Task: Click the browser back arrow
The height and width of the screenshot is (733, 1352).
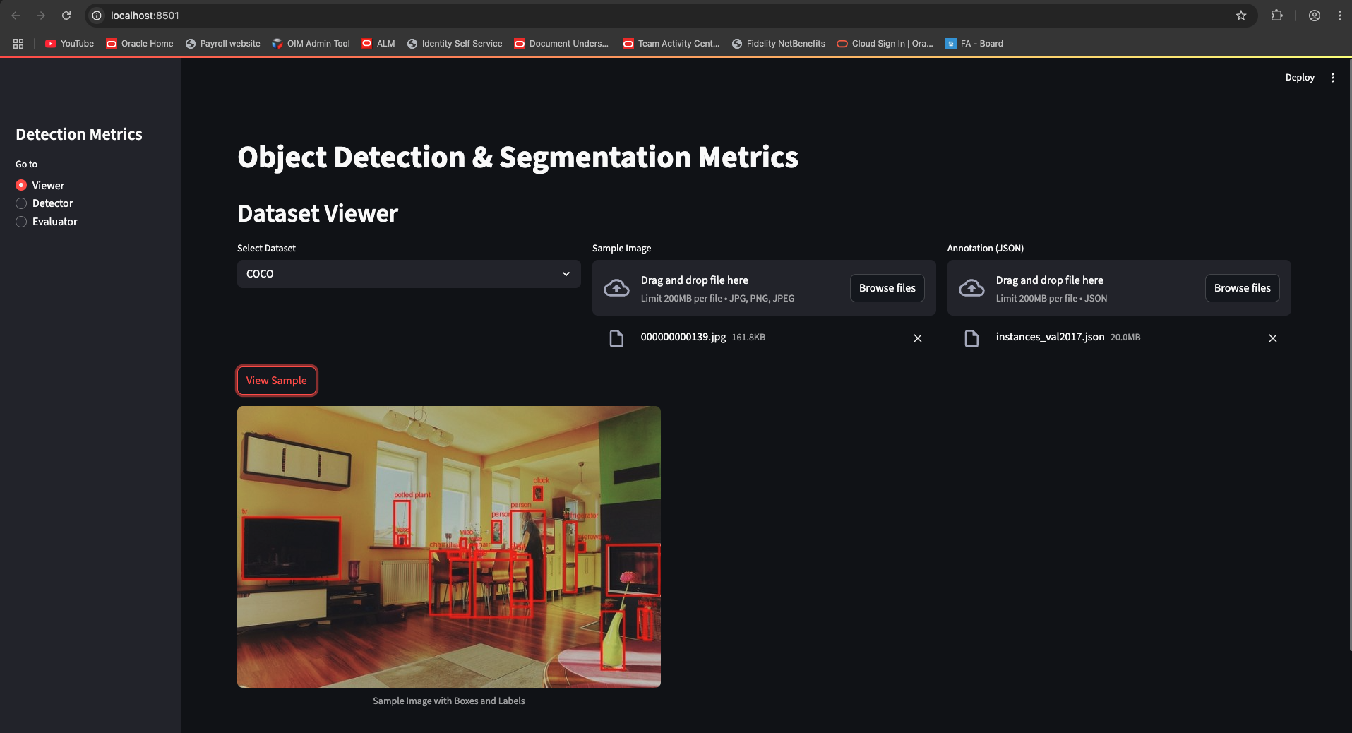Action: [x=16, y=16]
